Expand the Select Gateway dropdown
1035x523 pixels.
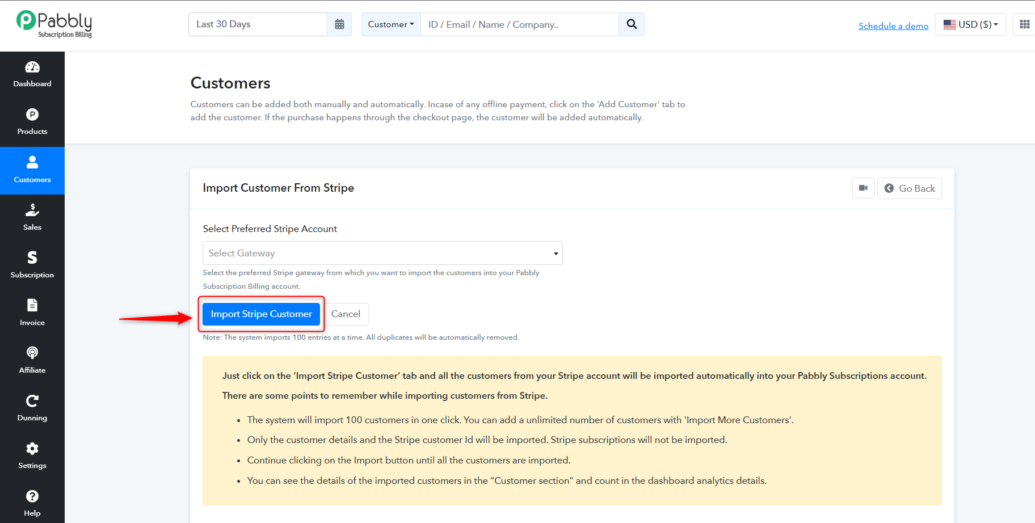[382, 253]
